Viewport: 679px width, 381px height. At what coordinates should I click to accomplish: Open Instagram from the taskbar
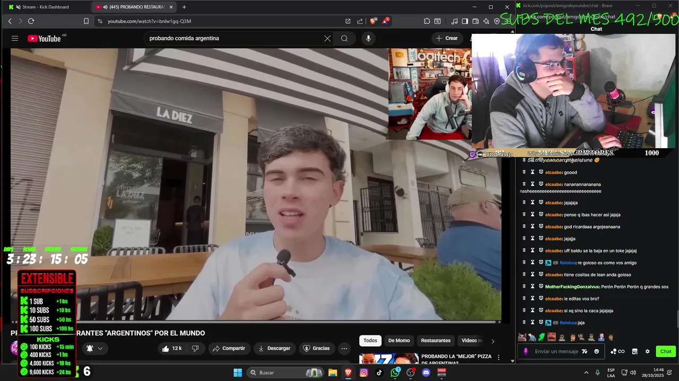364,373
